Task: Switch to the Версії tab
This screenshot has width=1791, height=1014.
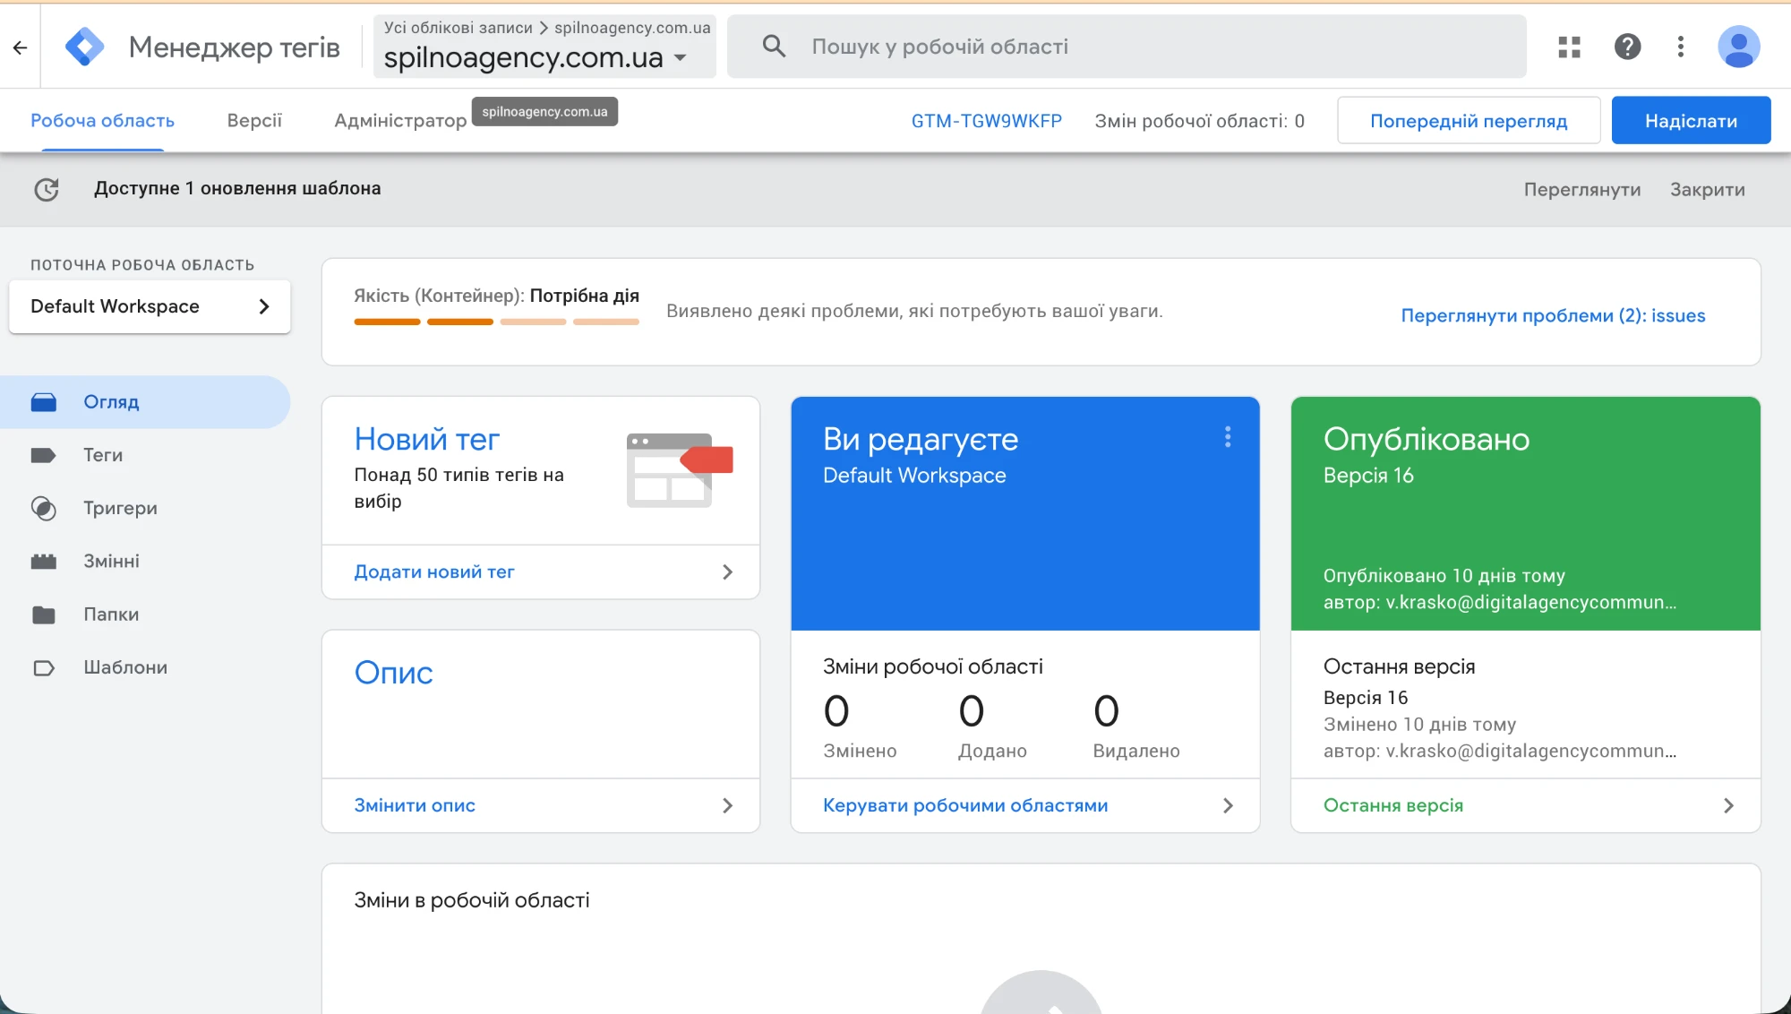Action: click(x=254, y=120)
